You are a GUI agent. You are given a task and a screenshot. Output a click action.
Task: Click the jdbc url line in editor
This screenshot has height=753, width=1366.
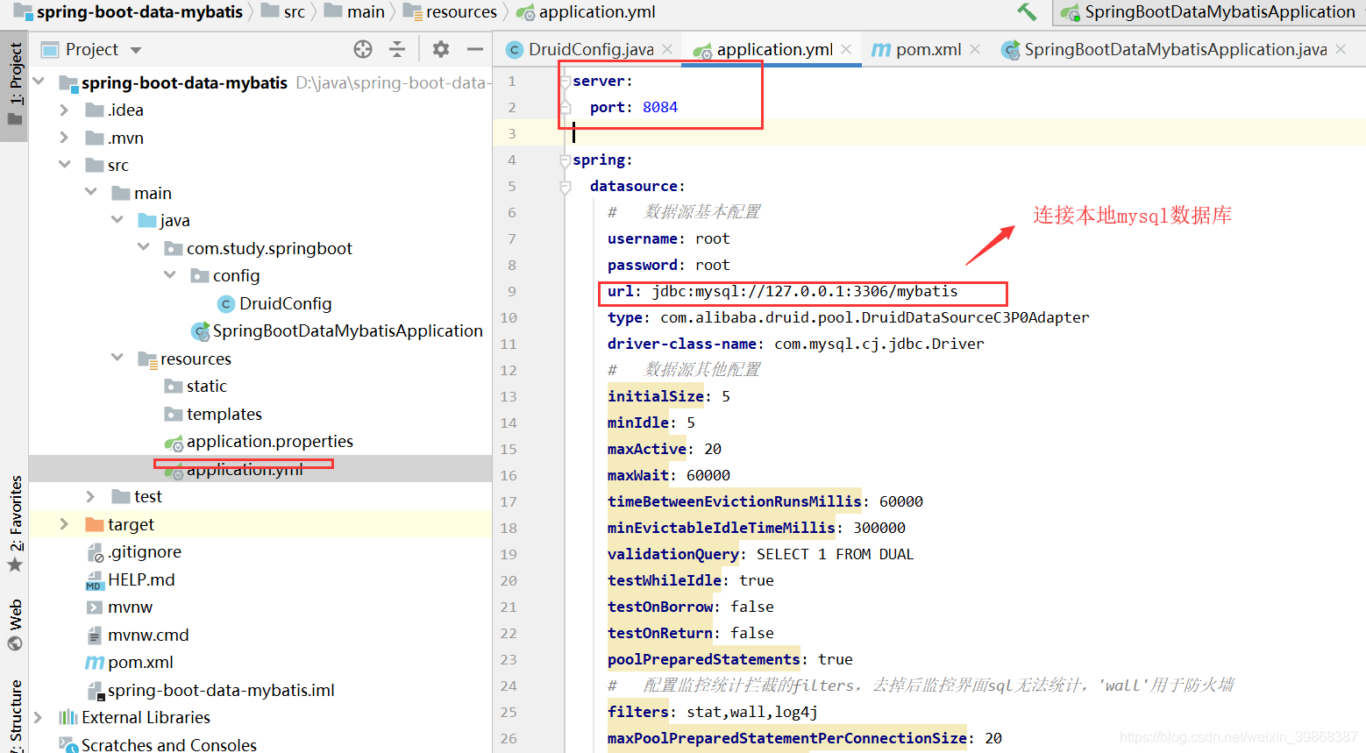click(782, 291)
